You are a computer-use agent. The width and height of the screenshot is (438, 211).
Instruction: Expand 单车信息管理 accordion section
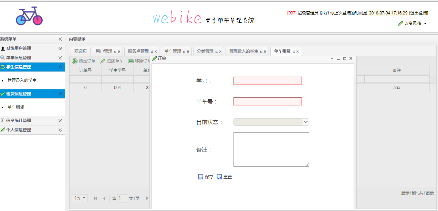pos(60,58)
